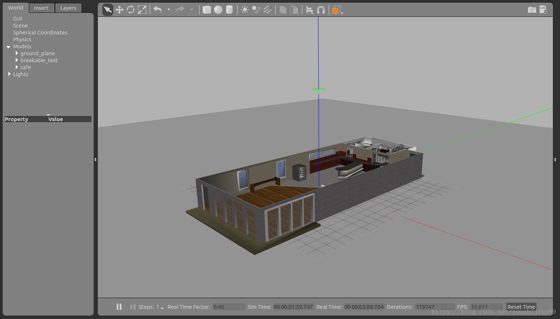Select GUI in the world tree
This screenshot has height=319, width=560.
coord(18,19)
